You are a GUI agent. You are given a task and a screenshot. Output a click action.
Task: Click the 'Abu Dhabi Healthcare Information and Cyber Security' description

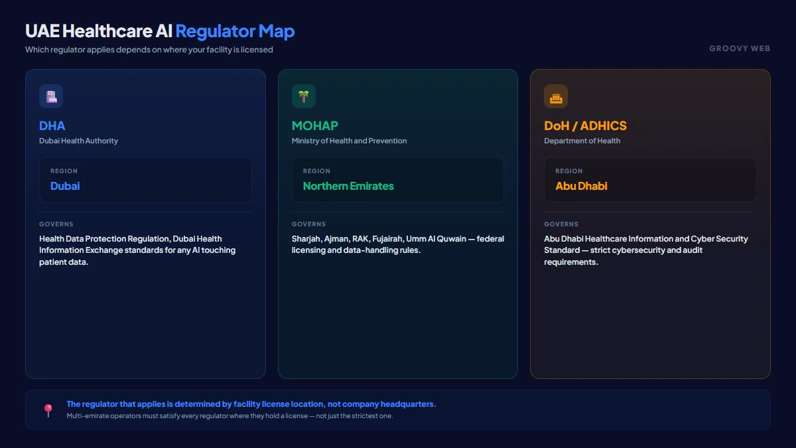point(646,250)
